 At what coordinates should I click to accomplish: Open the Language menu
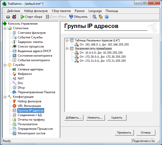tap(95, 11)
